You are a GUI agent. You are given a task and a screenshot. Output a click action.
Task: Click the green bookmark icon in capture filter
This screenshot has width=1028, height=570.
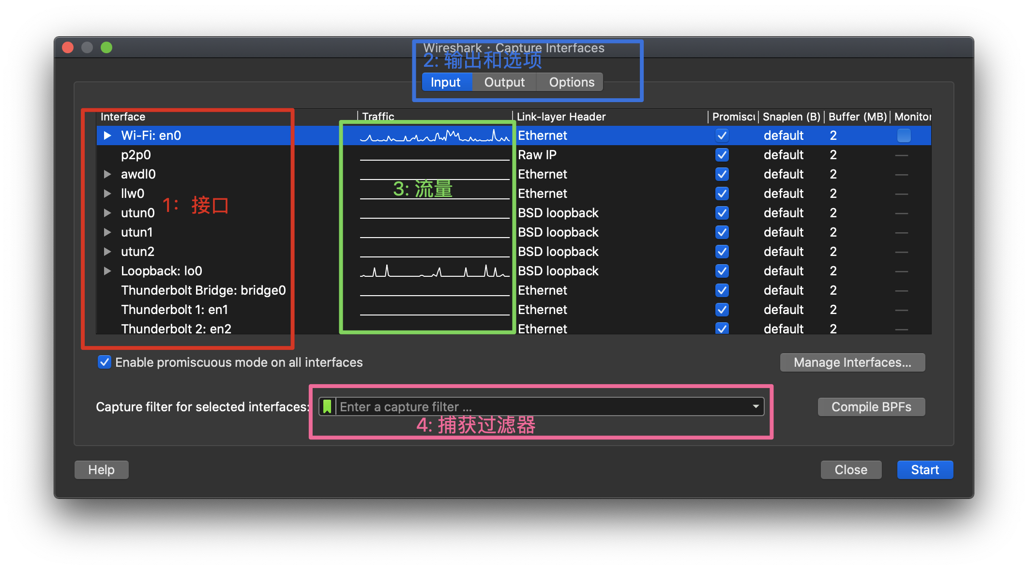pos(327,406)
